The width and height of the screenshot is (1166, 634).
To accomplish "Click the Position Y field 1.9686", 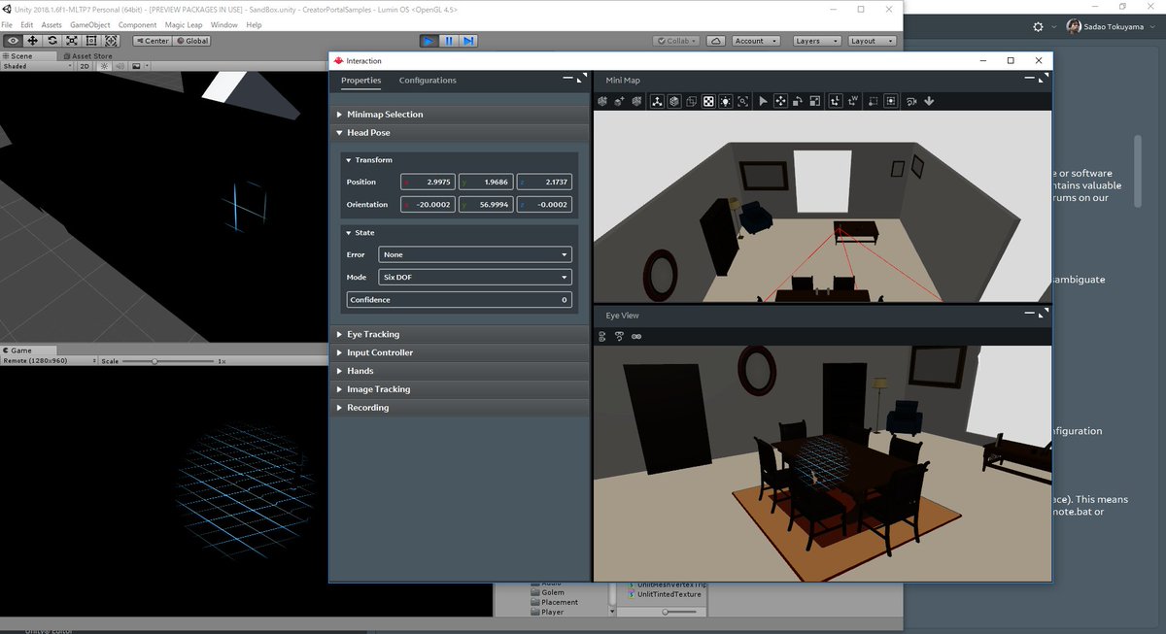I will [x=486, y=182].
